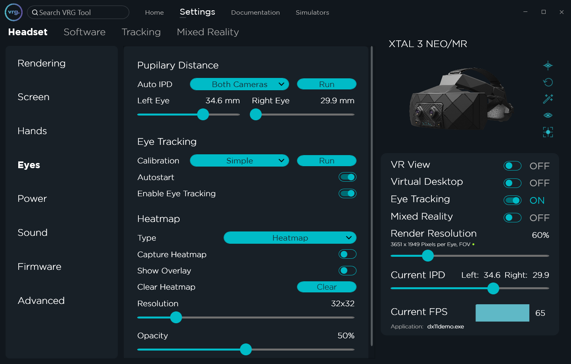This screenshot has width=571, height=364.
Task: Click the circular reset arrow icon
Action: [548, 82]
